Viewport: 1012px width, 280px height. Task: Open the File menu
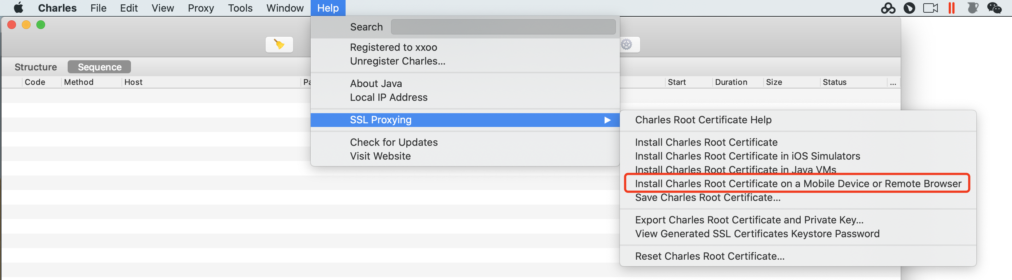point(98,8)
